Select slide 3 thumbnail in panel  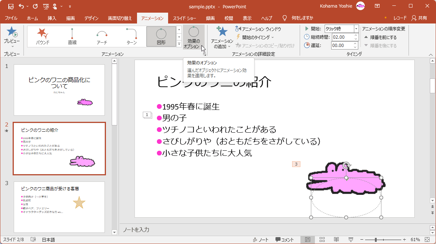[x=59, y=207]
